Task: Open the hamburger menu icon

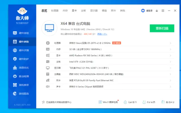Action: click(163, 11)
